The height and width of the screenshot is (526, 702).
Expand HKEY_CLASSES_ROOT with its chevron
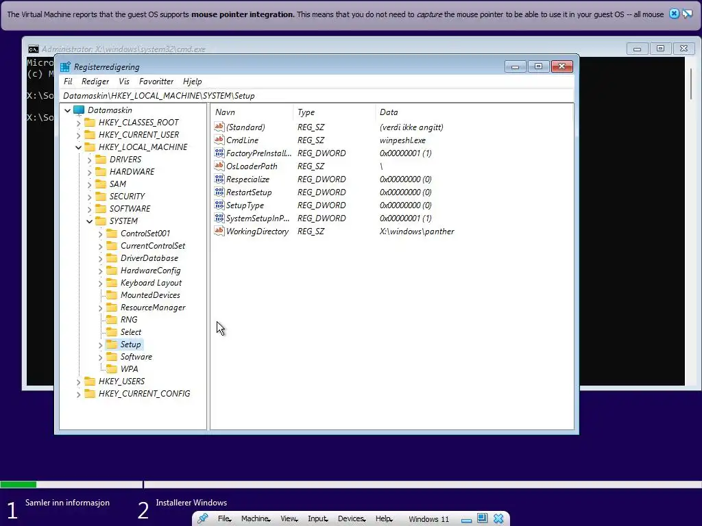(x=79, y=123)
